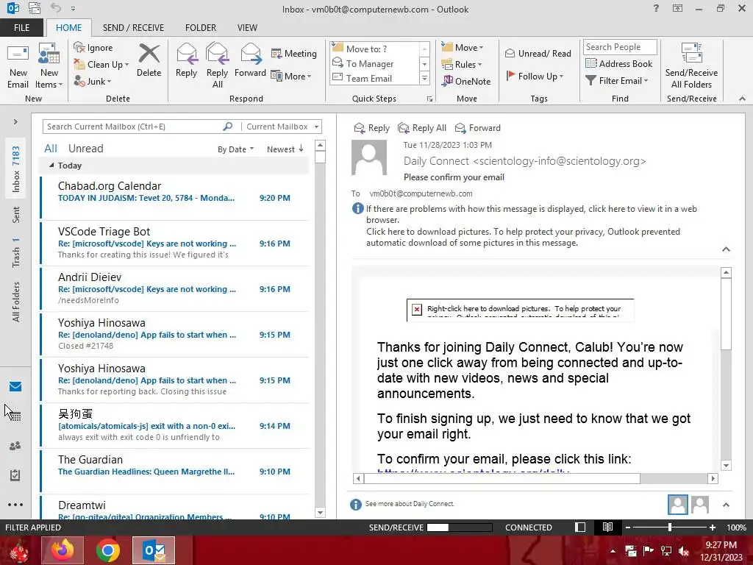The width and height of the screenshot is (753, 565).
Task: Reply to the selected email from ribbon
Action: pos(186,61)
